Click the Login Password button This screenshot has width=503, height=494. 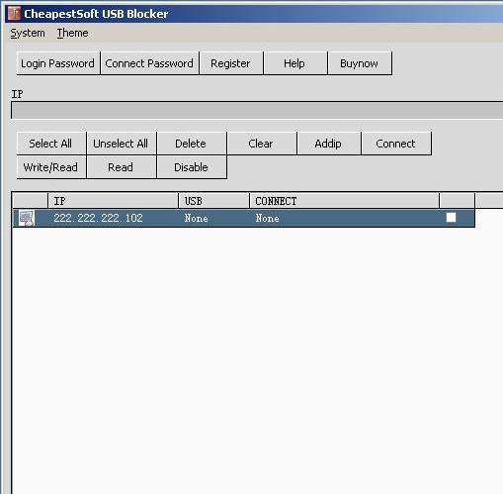tap(58, 63)
